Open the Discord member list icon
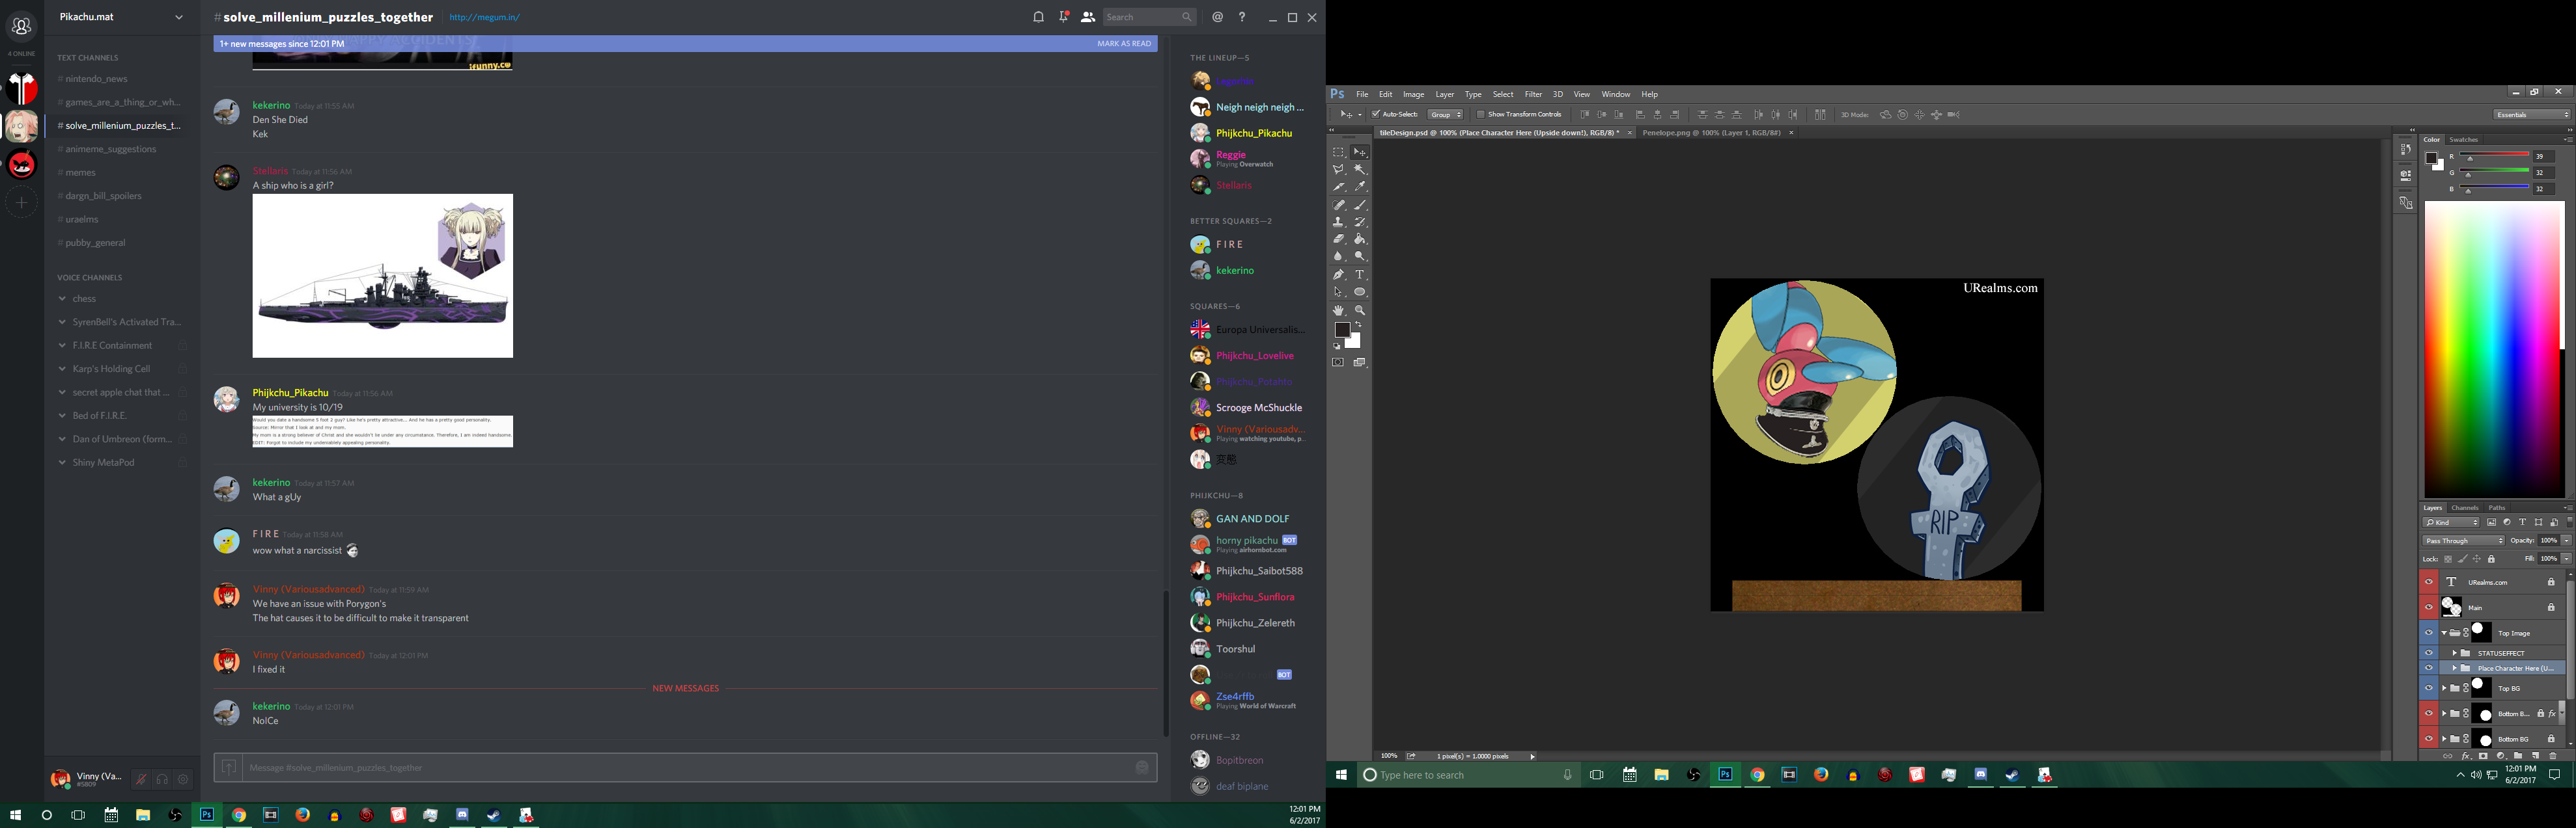Image resolution: width=2576 pixels, height=828 pixels. click(x=1088, y=17)
